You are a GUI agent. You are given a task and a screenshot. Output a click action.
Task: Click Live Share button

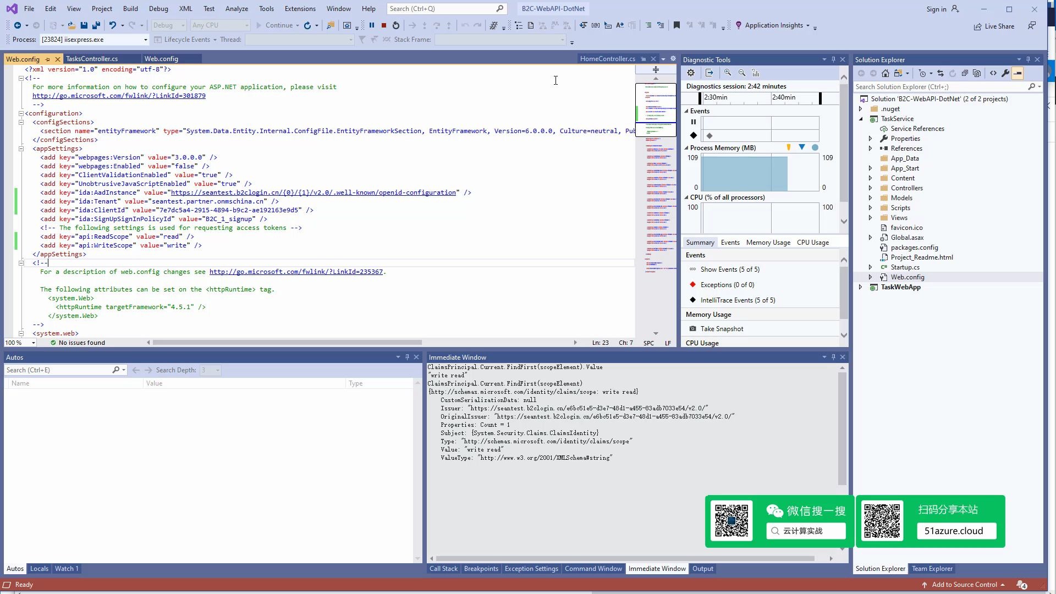click(x=994, y=26)
